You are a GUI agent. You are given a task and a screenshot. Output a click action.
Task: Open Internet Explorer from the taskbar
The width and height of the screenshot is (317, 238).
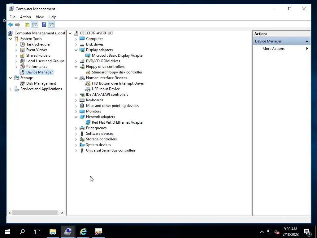click(x=83, y=232)
